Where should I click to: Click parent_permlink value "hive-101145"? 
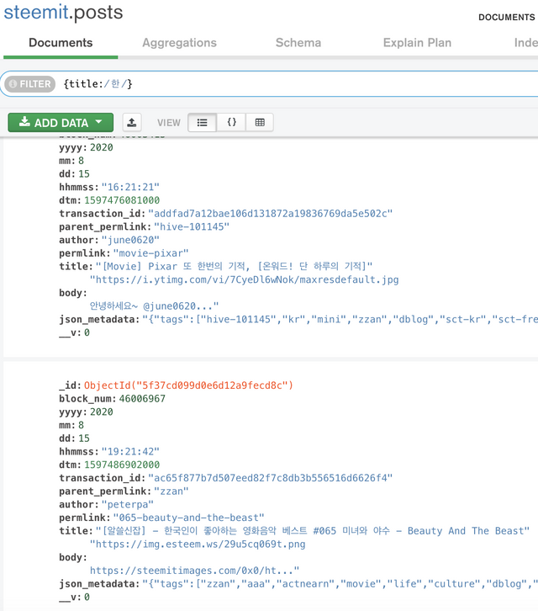click(x=191, y=226)
